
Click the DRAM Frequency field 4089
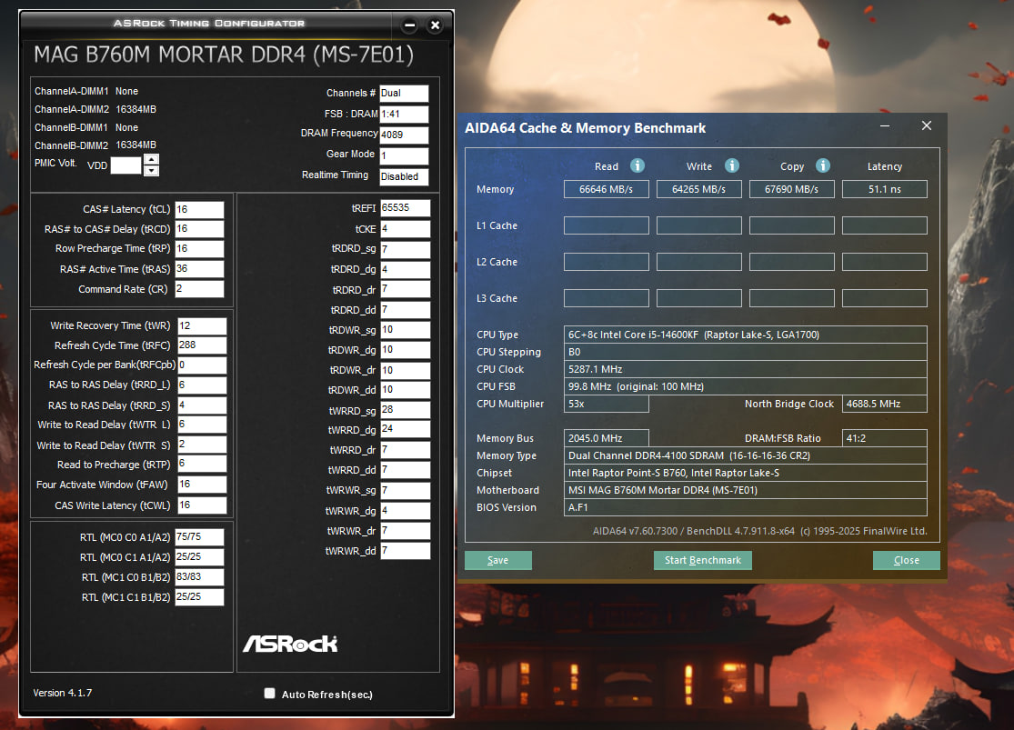coord(404,135)
